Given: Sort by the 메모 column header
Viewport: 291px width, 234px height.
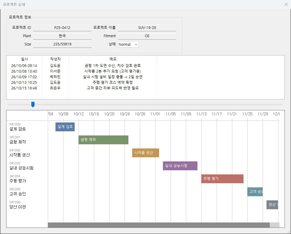Looking at the screenshot, I should (113, 59).
